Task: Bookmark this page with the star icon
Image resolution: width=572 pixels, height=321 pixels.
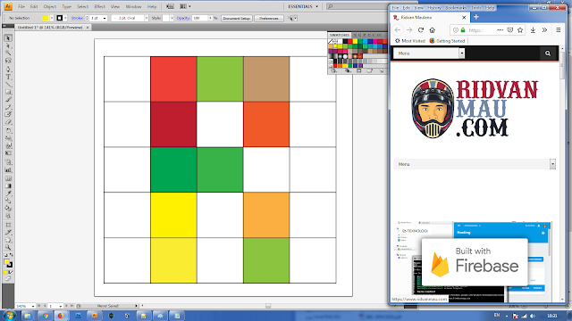Action: (520, 30)
